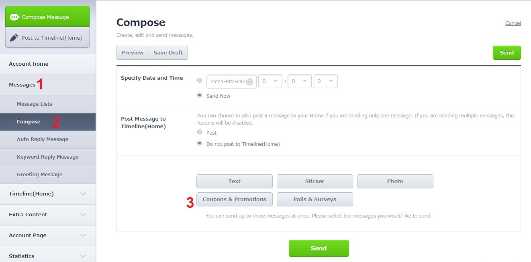The width and height of the screenshot is (531, 262).
Task: Preview the message before sending
Action: [133, 52]
